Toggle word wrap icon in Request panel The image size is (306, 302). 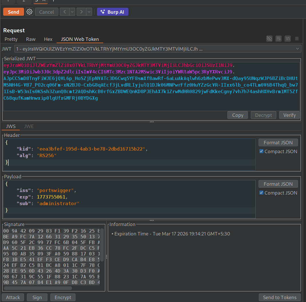tap(278, 39)
